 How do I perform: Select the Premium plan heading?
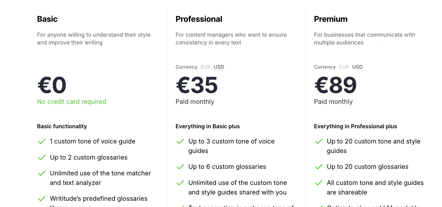(x=331, y=19)
